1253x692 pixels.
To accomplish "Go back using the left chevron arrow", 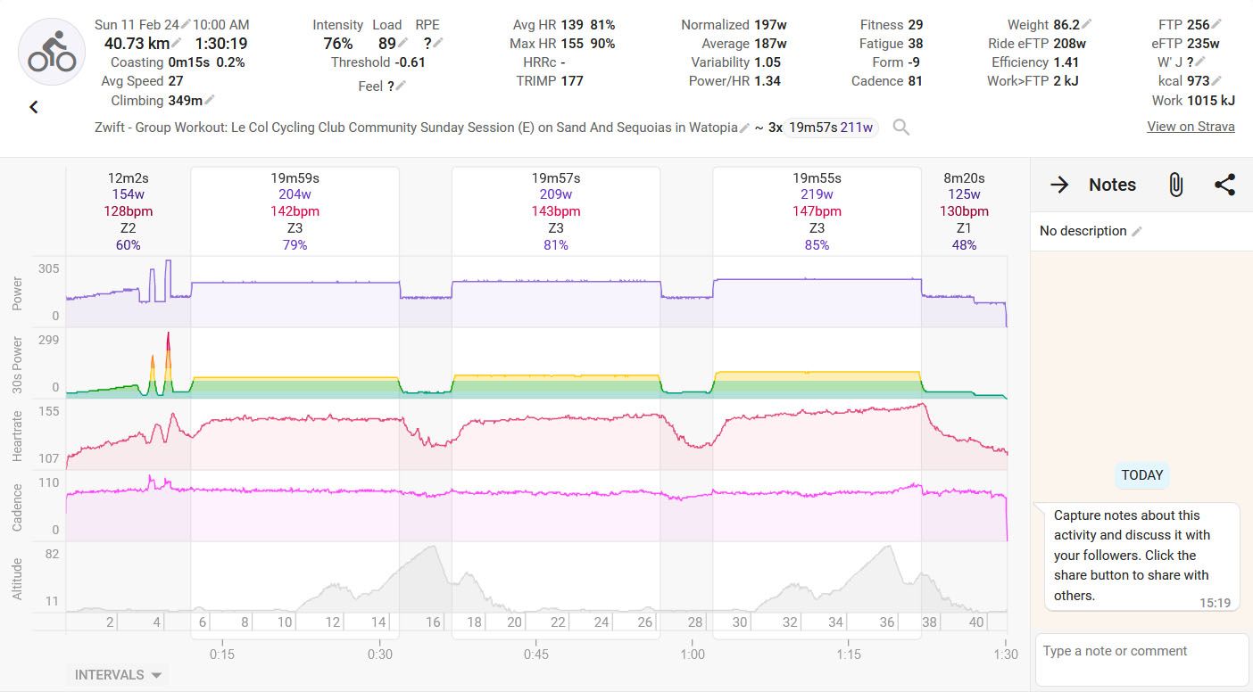I will [34, 107].
